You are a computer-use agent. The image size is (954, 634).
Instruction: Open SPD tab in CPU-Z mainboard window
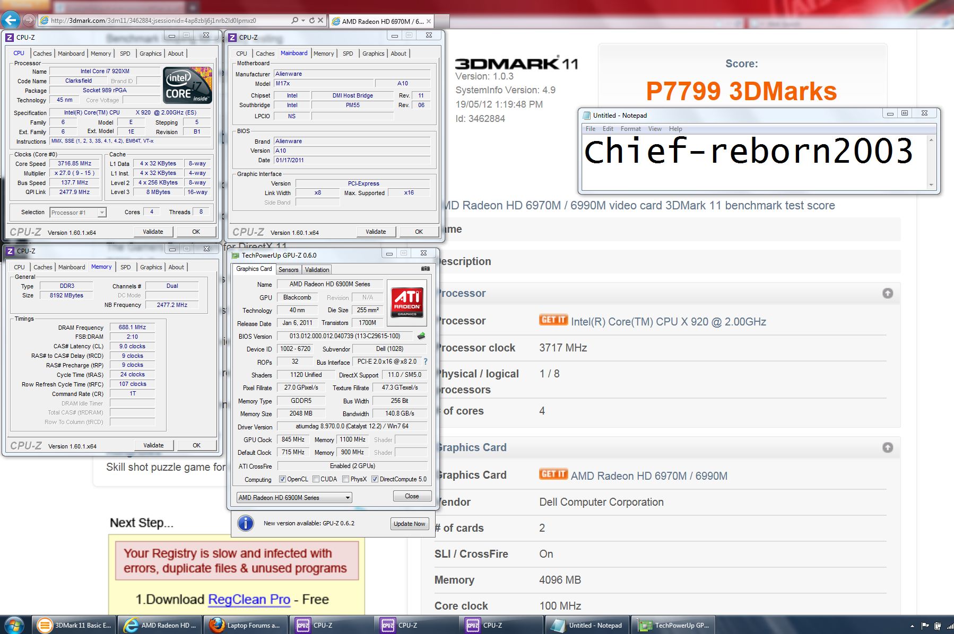[x=348, y=54]
